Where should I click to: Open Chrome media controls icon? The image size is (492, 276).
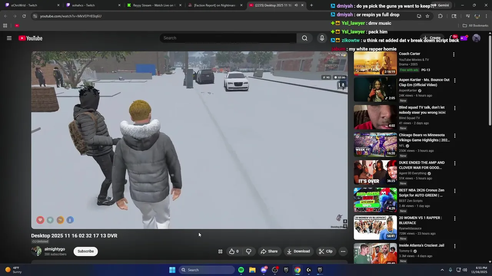468,16
